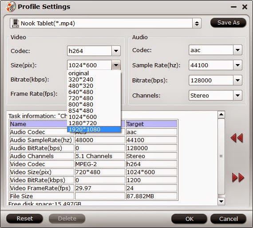Click the Audio BitRate(bps) row label

point(42,148)
